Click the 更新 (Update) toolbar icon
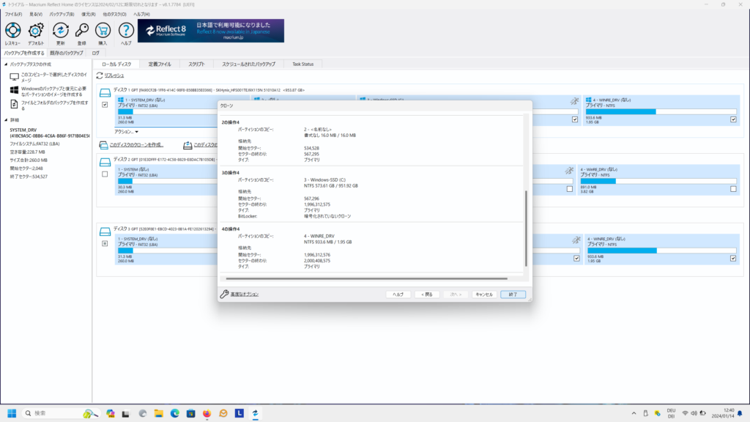The height and width of the screenshot is (422, 750). [61, 32]
